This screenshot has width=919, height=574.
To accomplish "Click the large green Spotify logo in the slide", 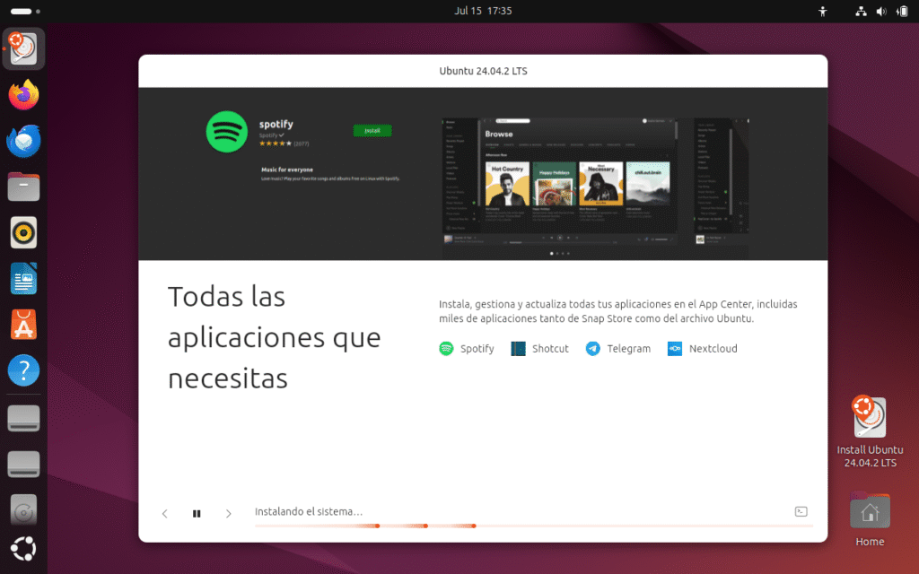I will pos(227,132).
